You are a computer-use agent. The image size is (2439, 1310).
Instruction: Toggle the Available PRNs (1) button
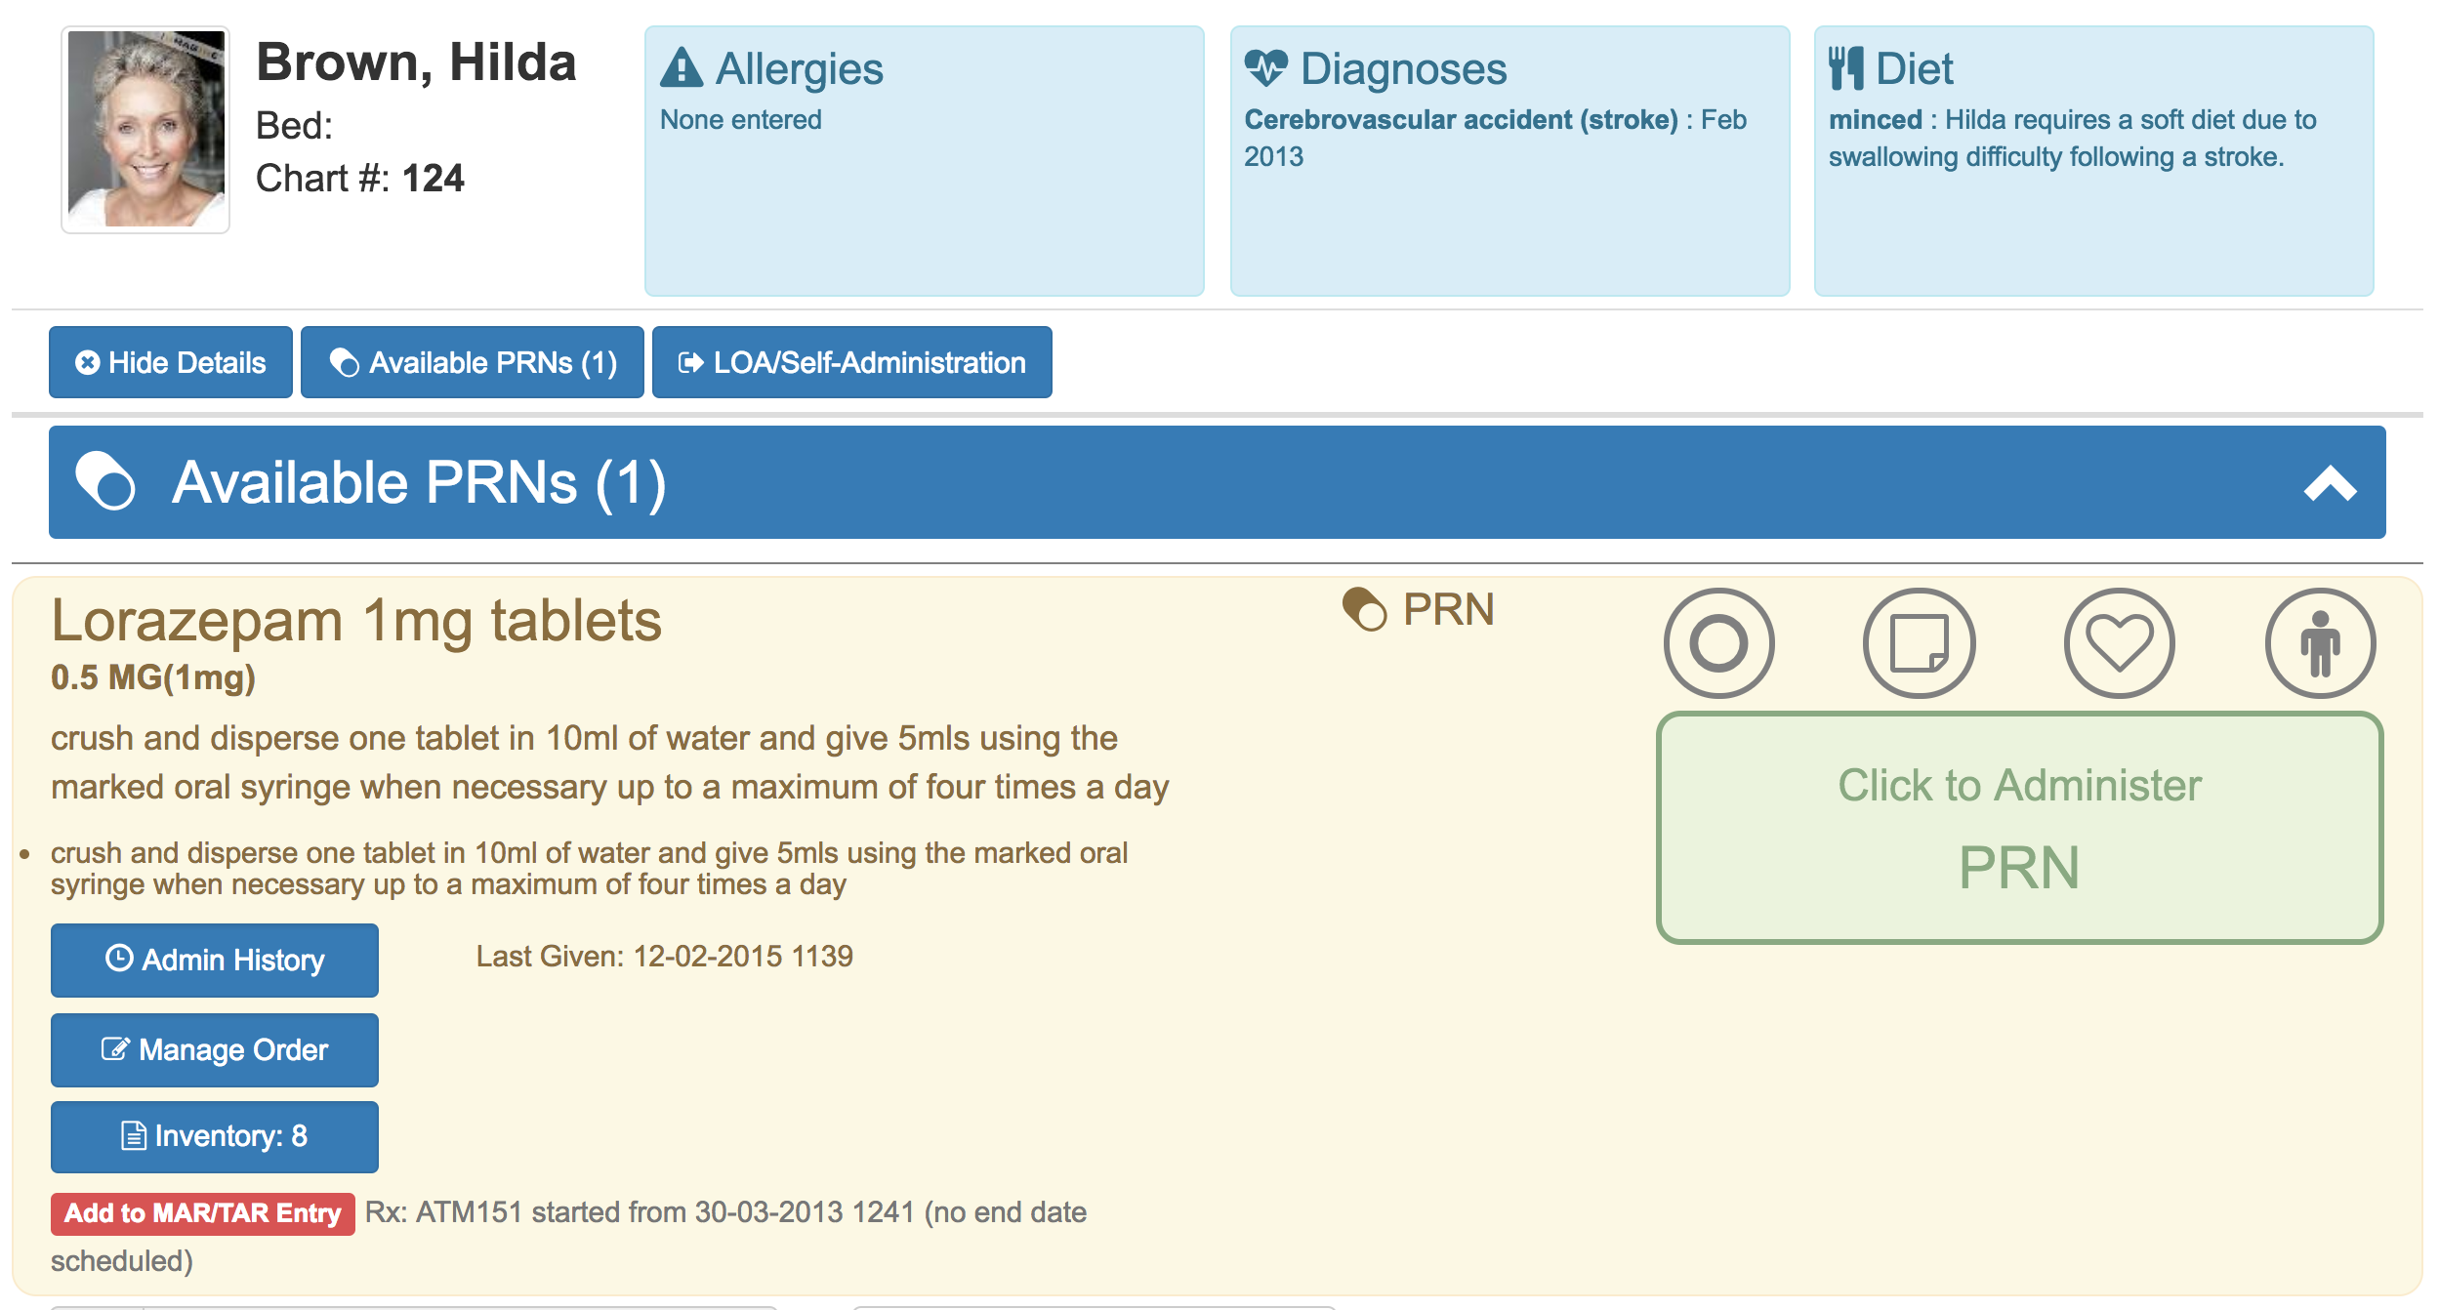click(x=473, y=362)
